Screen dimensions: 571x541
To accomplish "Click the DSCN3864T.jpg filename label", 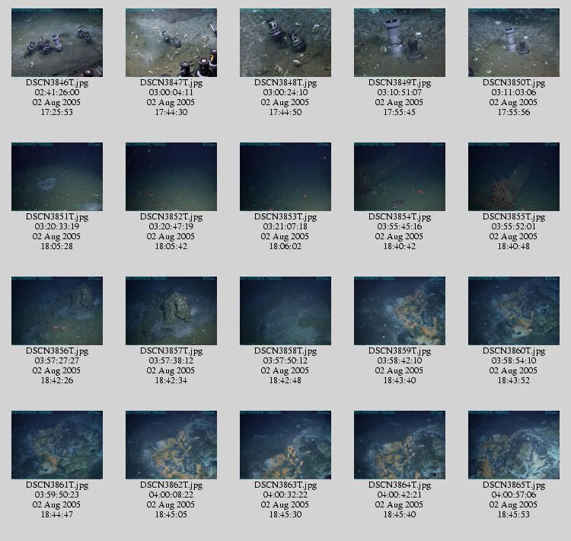I will coord(400,485).
